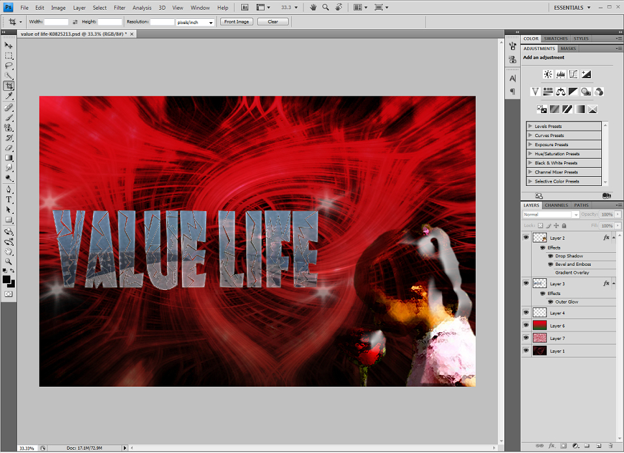624x453 pixels.
Task: Select the Horizontal Type tool
Action: click(x=8, y=200)
